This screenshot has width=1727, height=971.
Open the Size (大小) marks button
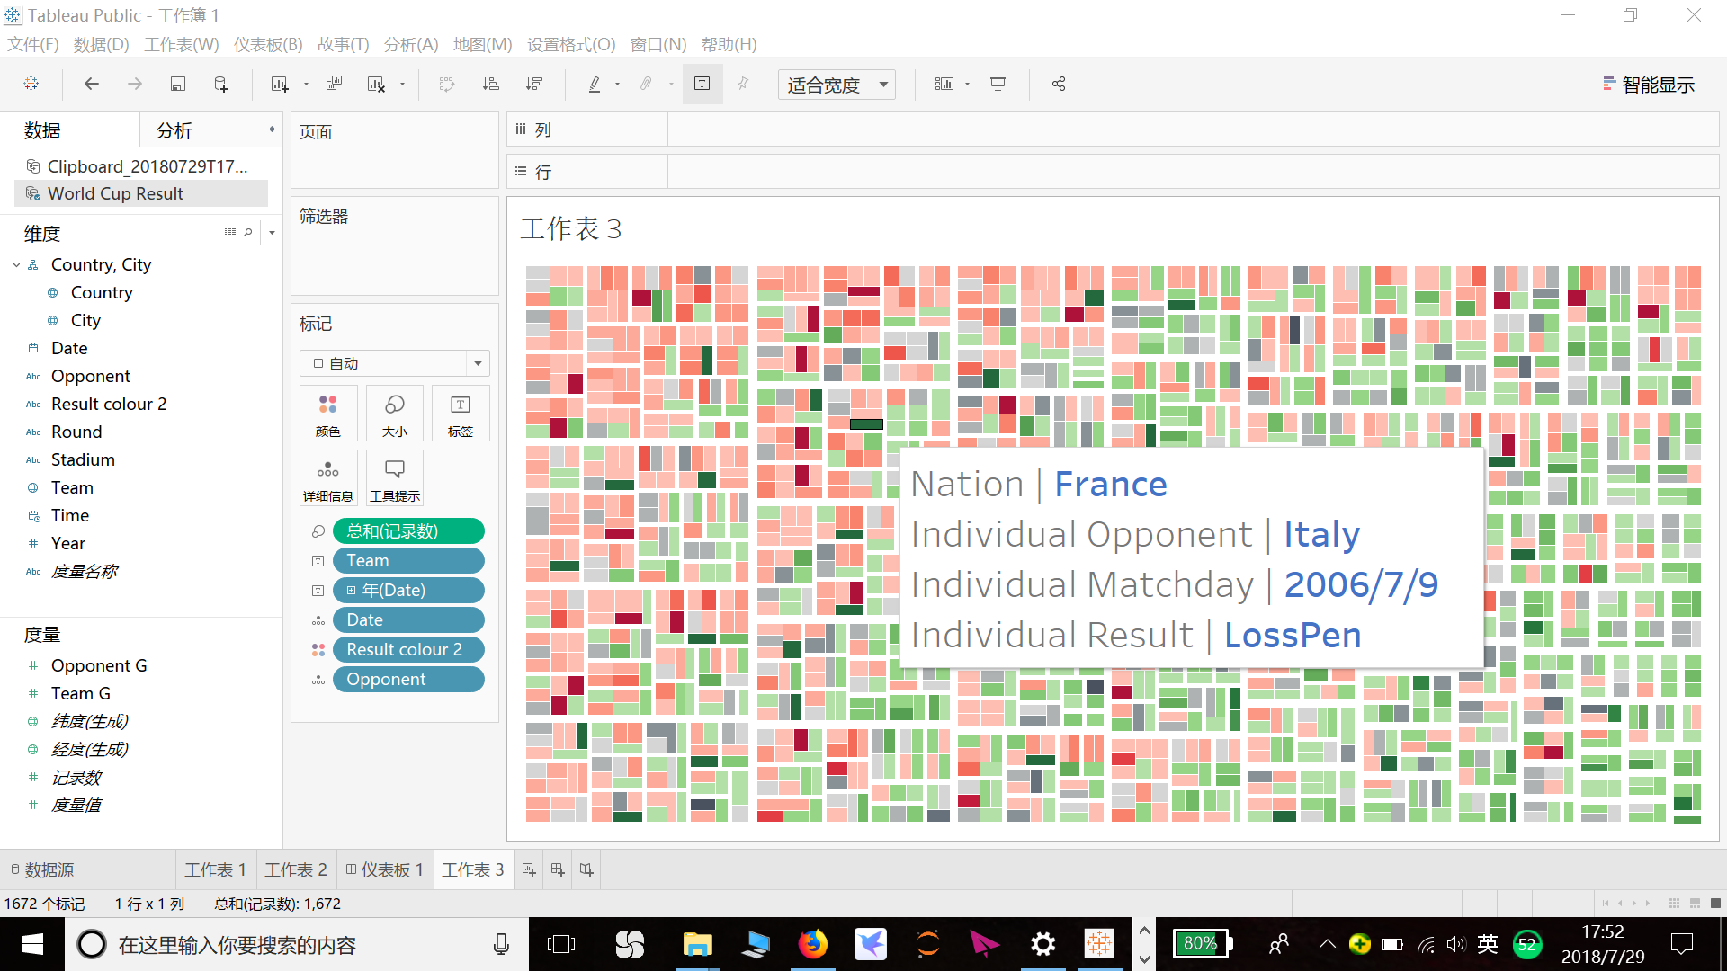click(x=394, y=414)
